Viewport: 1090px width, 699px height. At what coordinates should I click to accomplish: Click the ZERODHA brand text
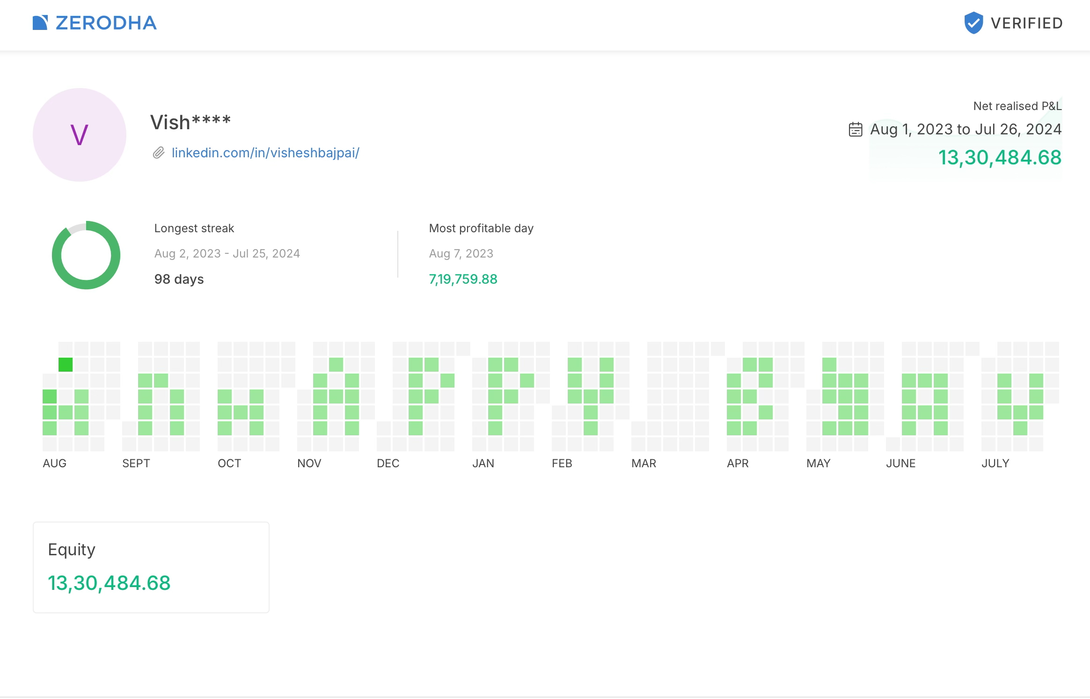point(106,23)
